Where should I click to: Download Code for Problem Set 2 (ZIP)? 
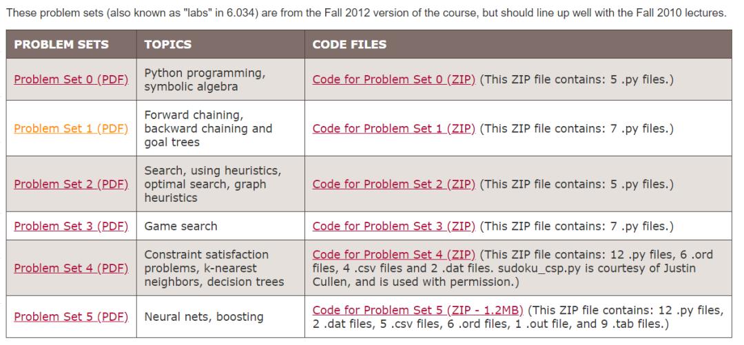coord(394,184)
